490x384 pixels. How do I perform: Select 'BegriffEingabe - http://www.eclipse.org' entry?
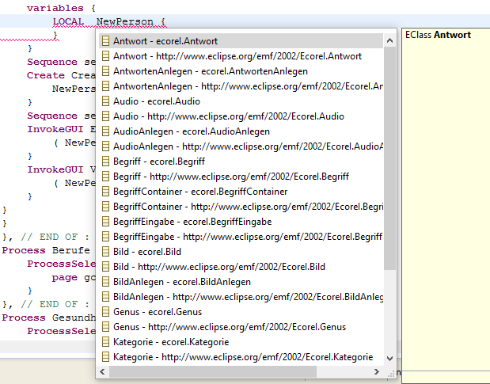241,237
